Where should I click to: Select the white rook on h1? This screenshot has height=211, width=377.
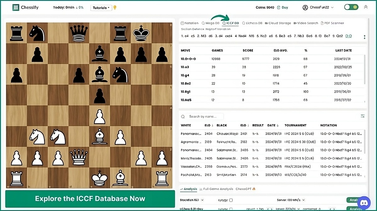click(x=162, y=178)
